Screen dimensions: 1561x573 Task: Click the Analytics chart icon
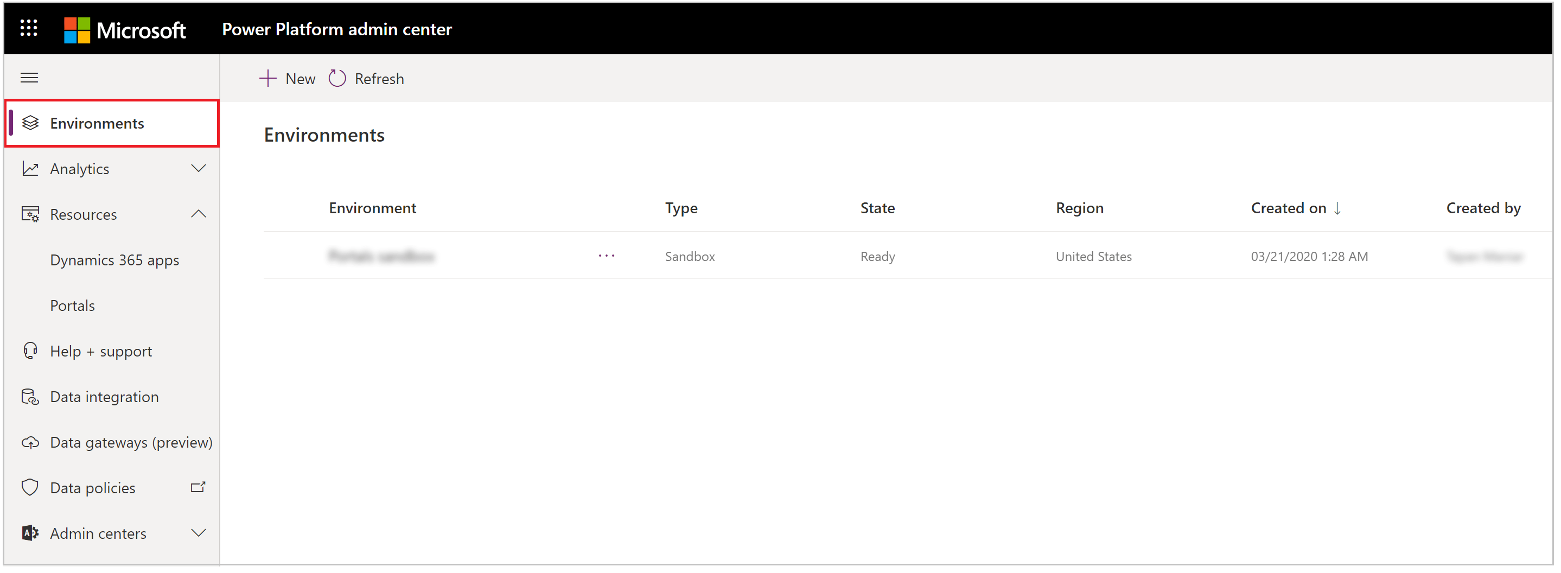coord(30,169)
